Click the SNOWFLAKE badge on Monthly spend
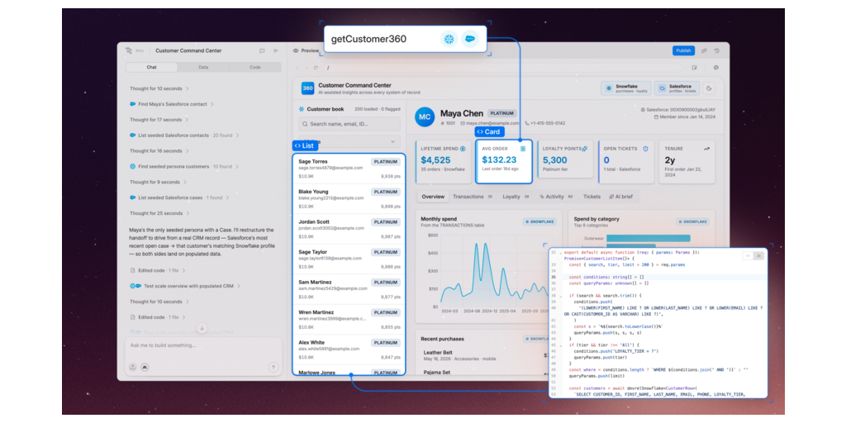Viewport: 846px width, 423px height. 539,221
